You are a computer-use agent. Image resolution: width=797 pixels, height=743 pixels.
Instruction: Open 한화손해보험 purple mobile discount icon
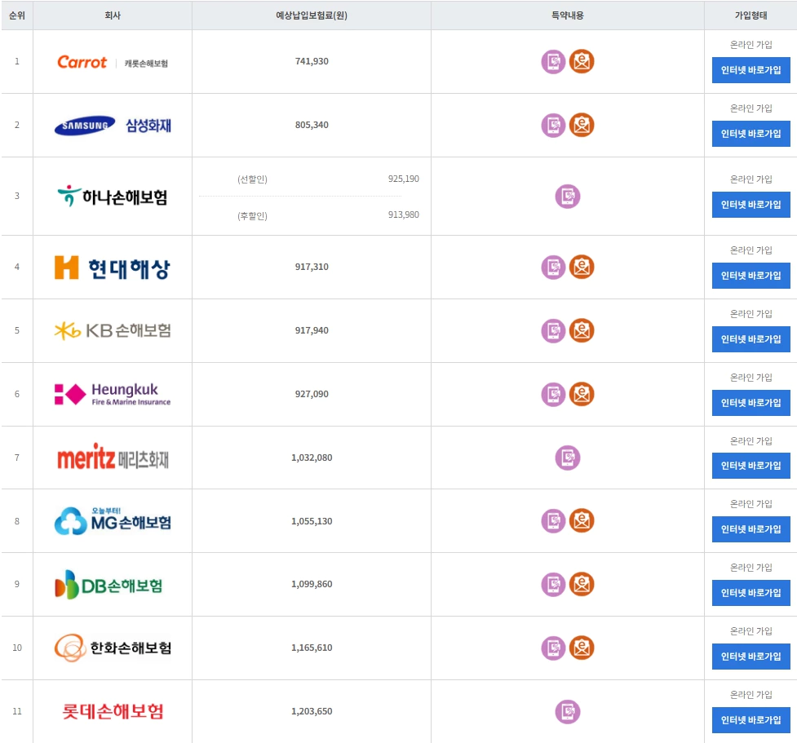click(x=553, y=648)
